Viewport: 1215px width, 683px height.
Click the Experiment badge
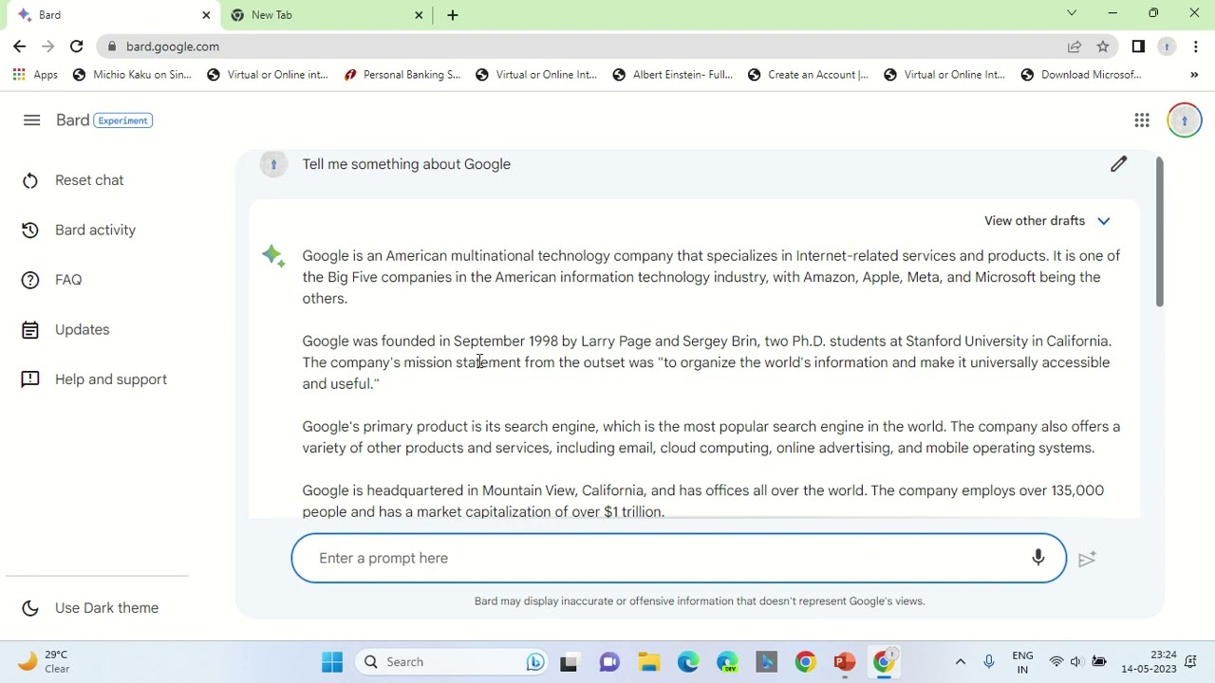point(123,120)
